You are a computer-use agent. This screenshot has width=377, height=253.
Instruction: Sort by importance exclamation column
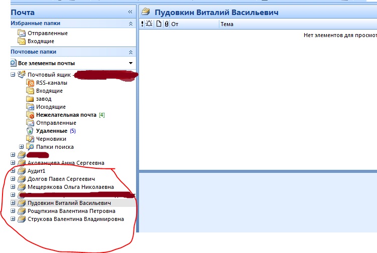143,24
